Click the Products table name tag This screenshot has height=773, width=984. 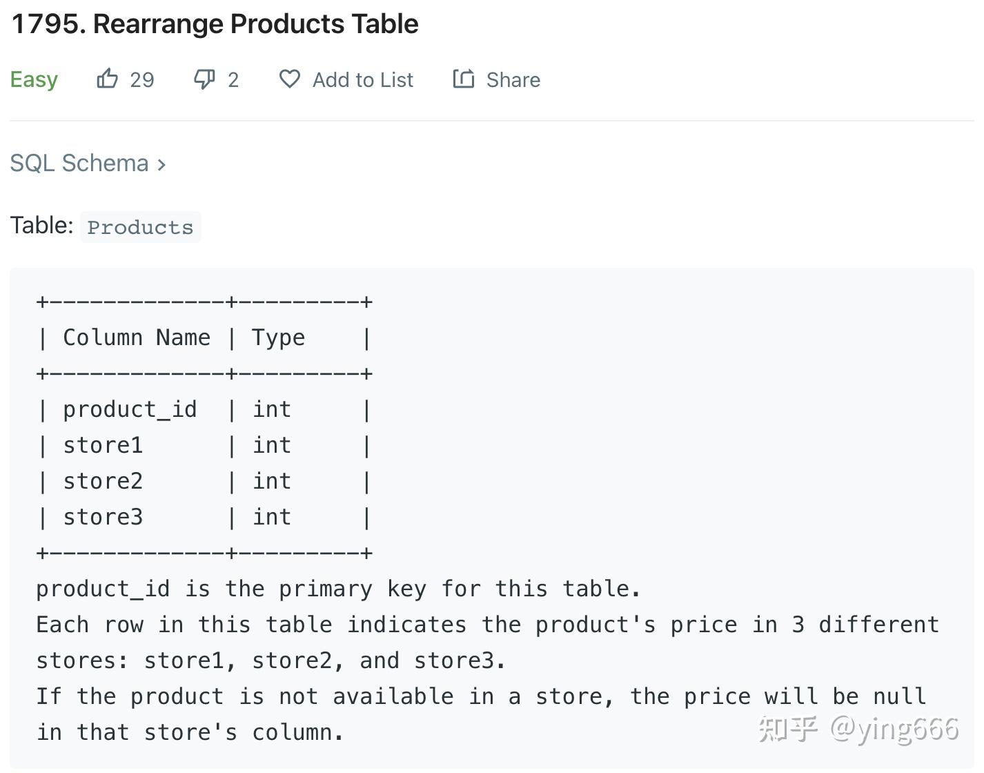coord(140,226)
